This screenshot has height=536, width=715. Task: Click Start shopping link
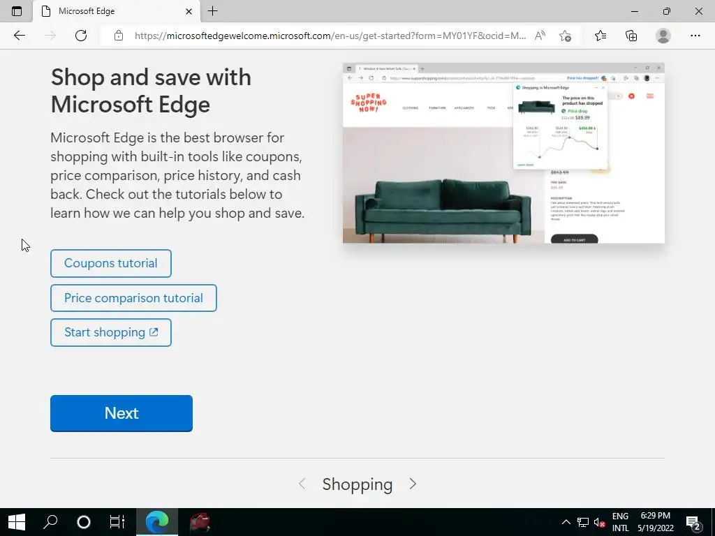(111, 333)
